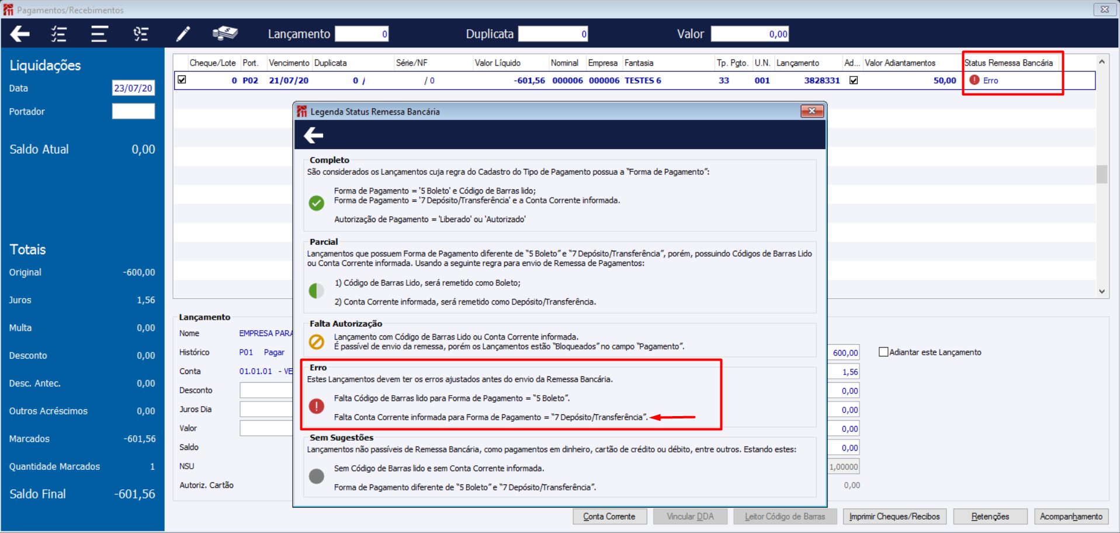The image size is (1120, 533).
Task: Click the 3828331 lançamento cell
Action: pyautogui.click(x=821, y=80)
